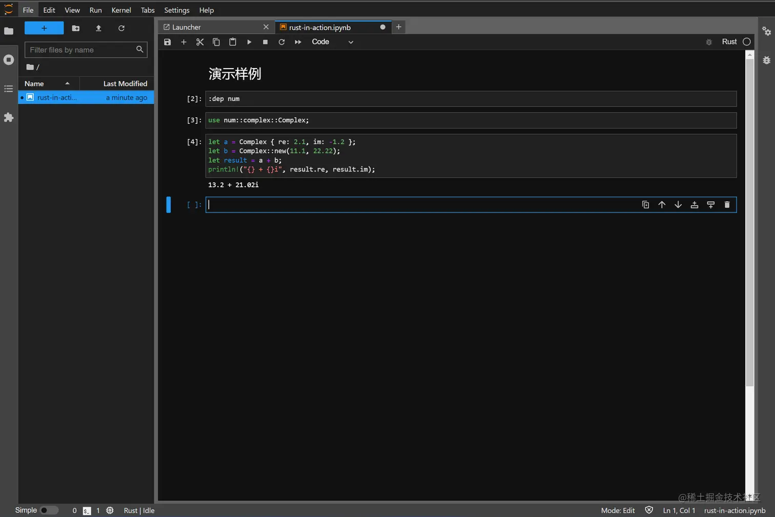The width and height of the screenshot is (775, 517).
Task: Refresh the file list
Action: [x=121, y=28]
